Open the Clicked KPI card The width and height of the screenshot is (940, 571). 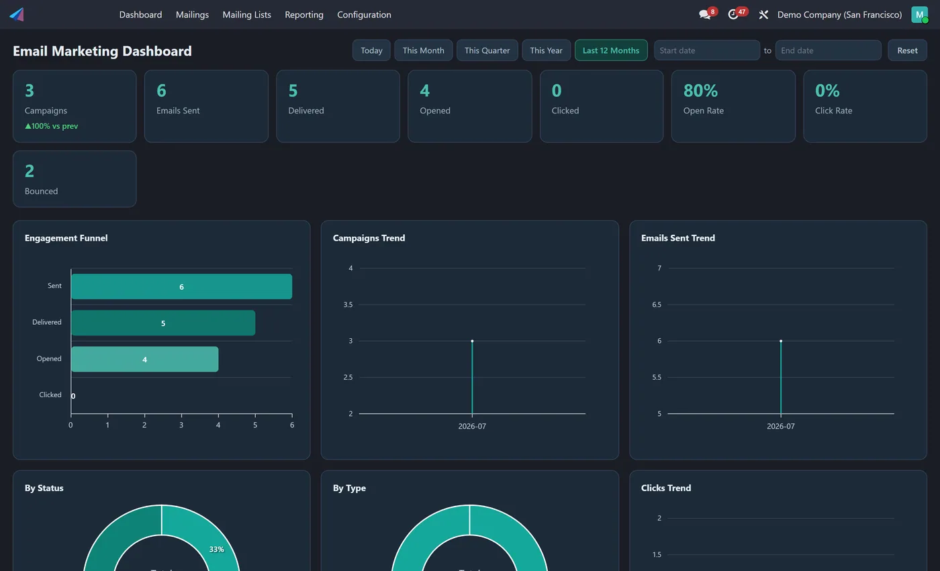(x=602, y=106)
